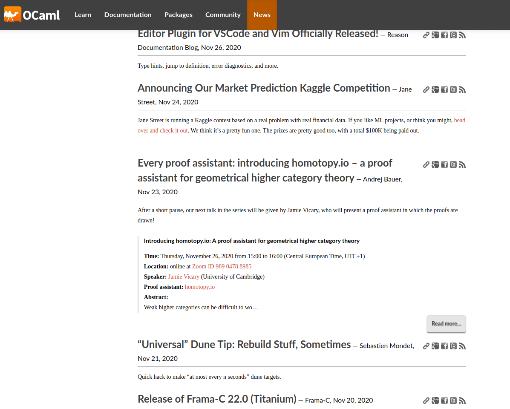
Task: Share Frama-C release post on Facebook
Action: click(x=444, y=400)
